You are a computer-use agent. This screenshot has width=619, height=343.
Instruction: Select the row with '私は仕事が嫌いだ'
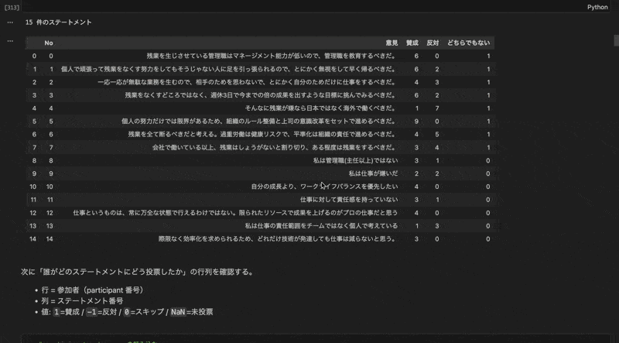click(x=373, y=173)
